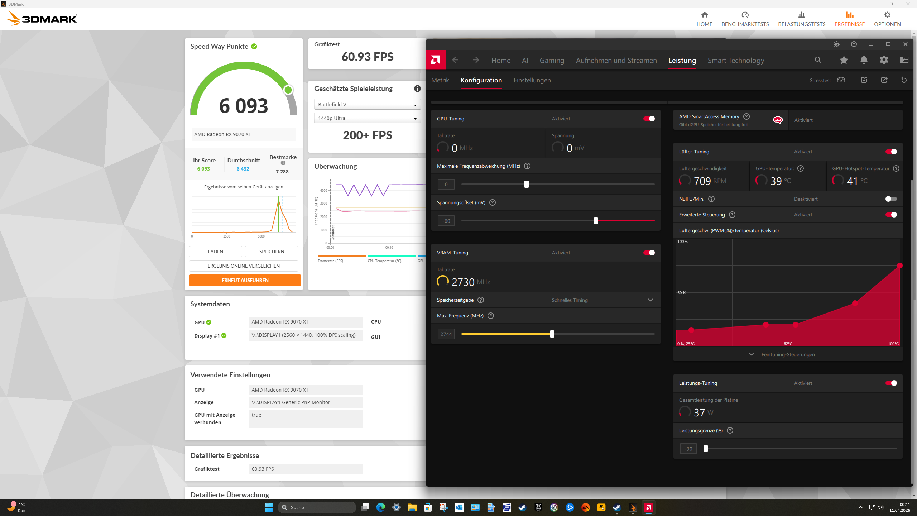The width and height of the screenshot is (917, 516).
Task: Open Adrenalin search with the magnifier icon
Action: point(818,60)
